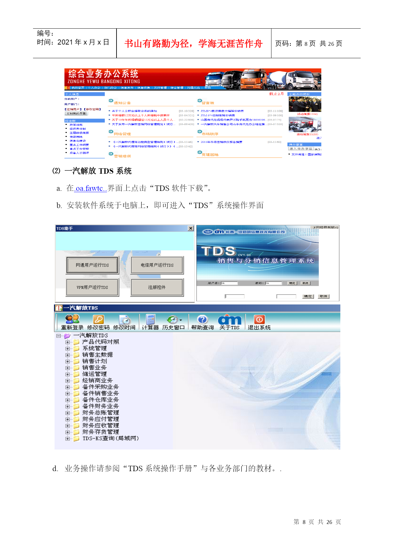The image size is (394, 558).
Task: Expand the 财务应付管理 tree node
Action: tap(67, 419)
